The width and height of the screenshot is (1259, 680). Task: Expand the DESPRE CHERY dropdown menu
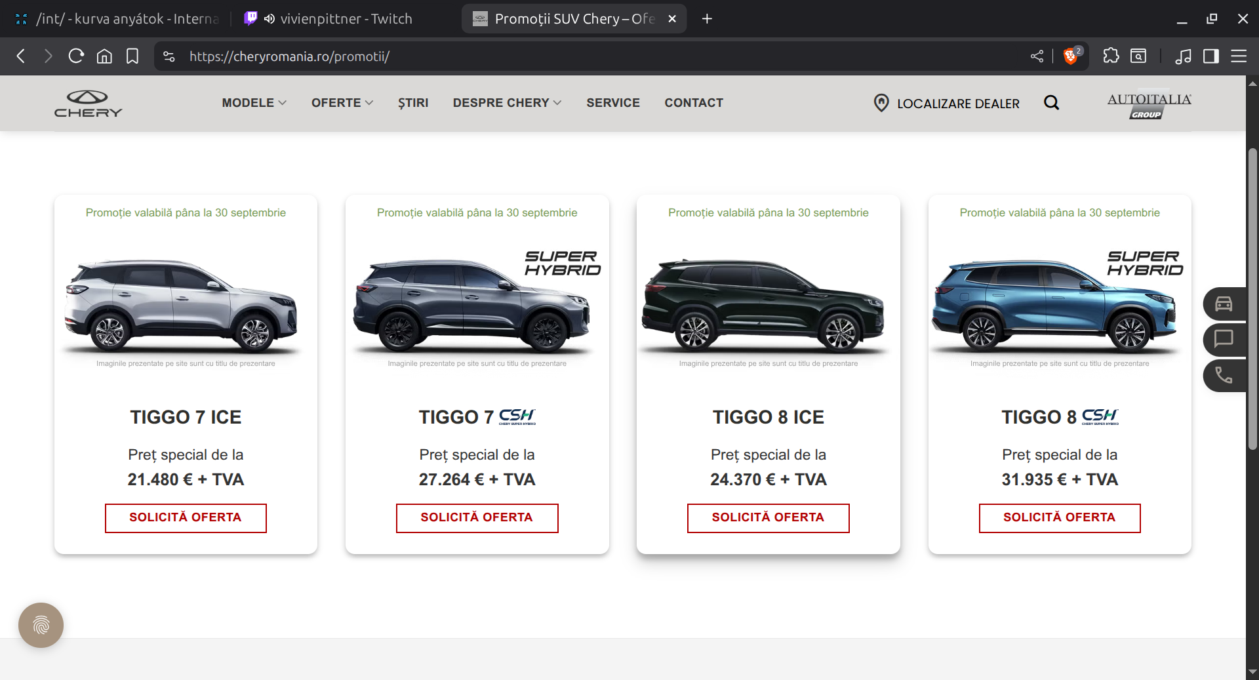pos(507,103)
